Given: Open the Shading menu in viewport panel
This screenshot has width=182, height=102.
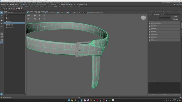Looking at the screenshot, I should 32,12.
